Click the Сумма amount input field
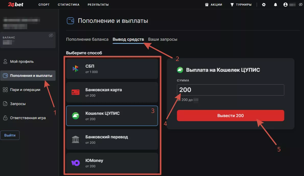Screen dimensions: 304x176 point(230,90)
